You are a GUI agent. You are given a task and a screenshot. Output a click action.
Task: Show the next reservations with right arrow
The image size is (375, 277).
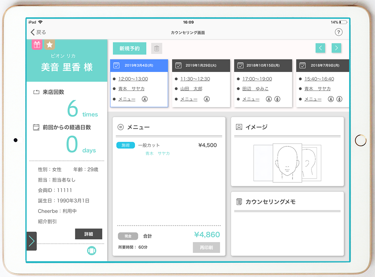click(336, 48)
